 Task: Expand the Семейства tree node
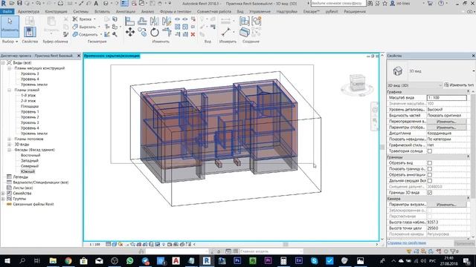3,193
